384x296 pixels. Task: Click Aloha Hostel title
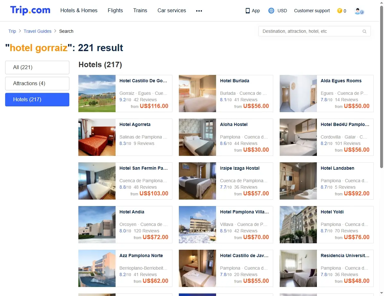tap(234, 124)
